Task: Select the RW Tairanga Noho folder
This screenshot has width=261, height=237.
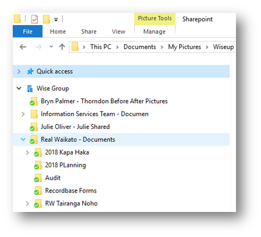Action: (71, 203)
